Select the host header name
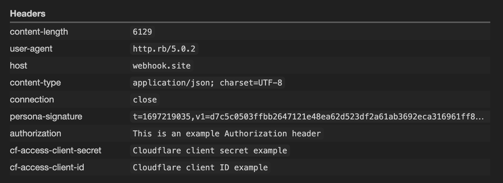 (x=18, y=66)
